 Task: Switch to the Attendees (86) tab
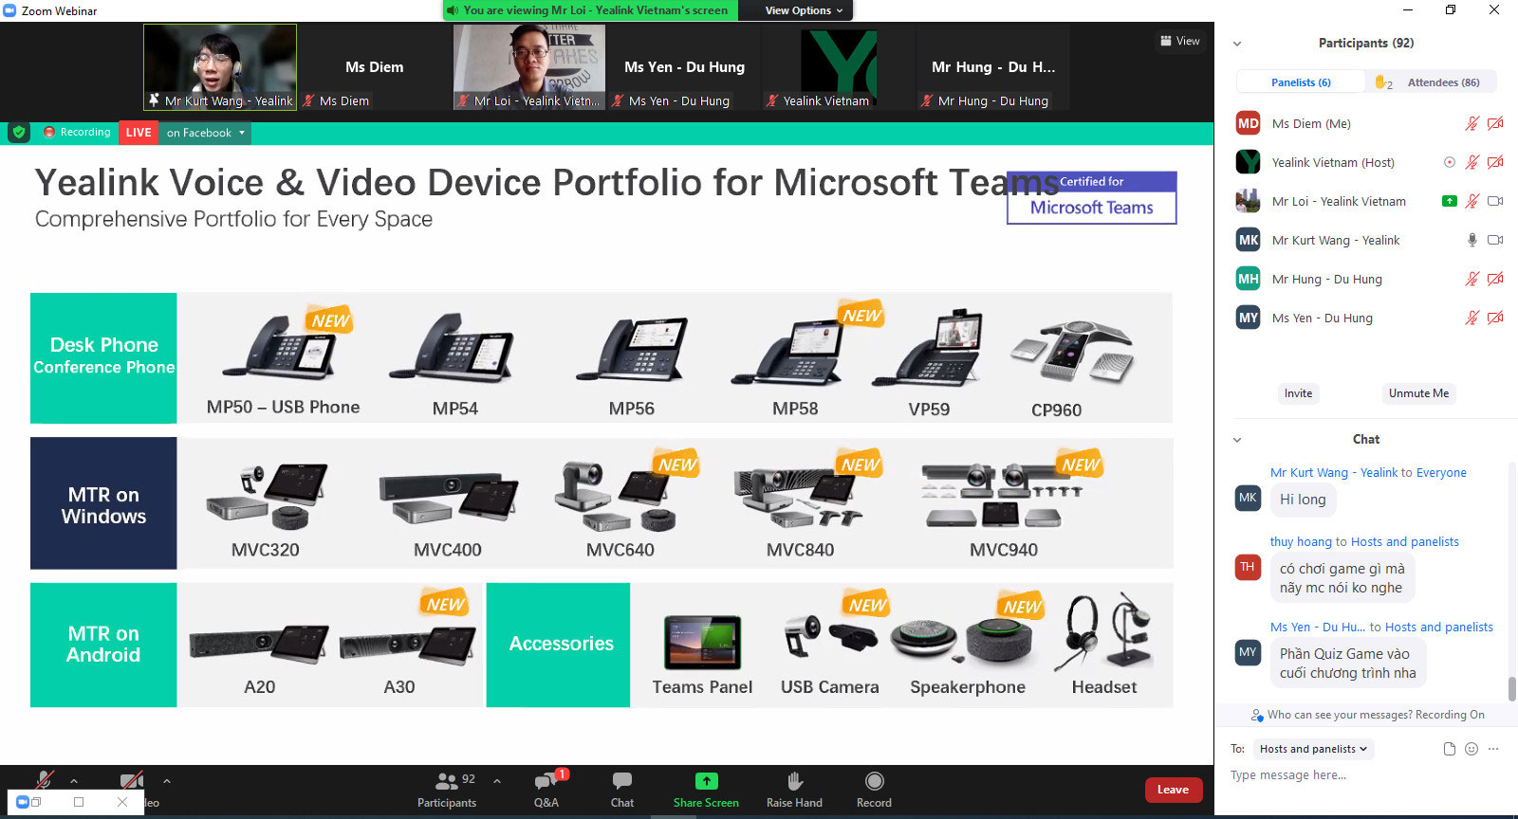pyautogui.click(x=1443, y=82)
